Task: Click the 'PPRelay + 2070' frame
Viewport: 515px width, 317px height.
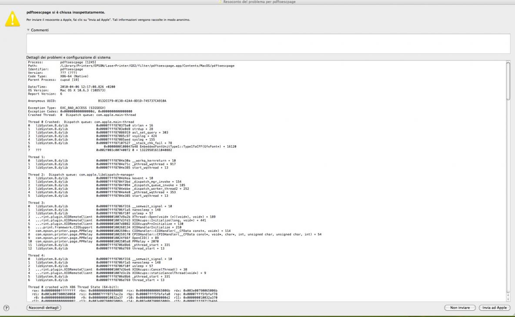Action: click(x=93, y=241)
